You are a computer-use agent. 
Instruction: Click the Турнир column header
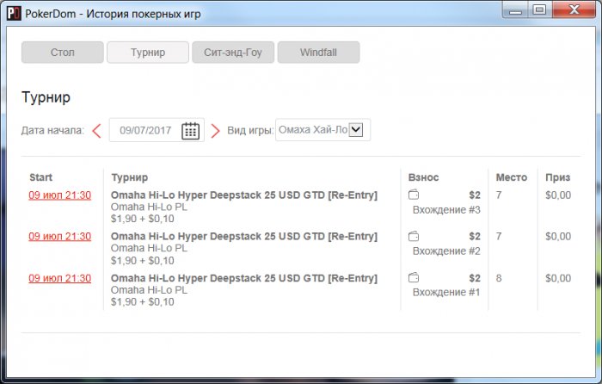point(129,177)
